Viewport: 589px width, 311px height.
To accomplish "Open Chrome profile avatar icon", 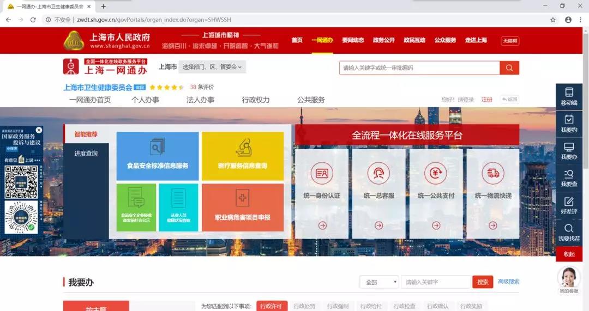I will [x=568, y=20].
